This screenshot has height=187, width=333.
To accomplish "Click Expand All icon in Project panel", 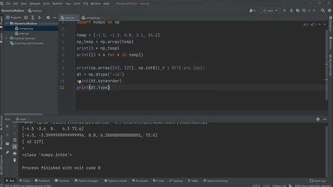I will coord(33,18).
